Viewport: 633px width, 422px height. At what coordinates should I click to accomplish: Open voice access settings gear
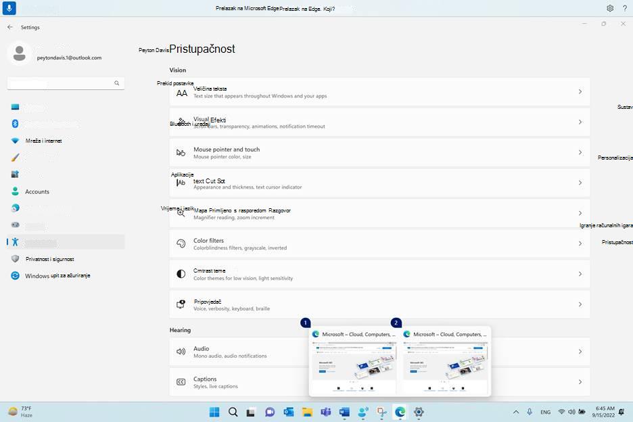click(x=610, y=8)
